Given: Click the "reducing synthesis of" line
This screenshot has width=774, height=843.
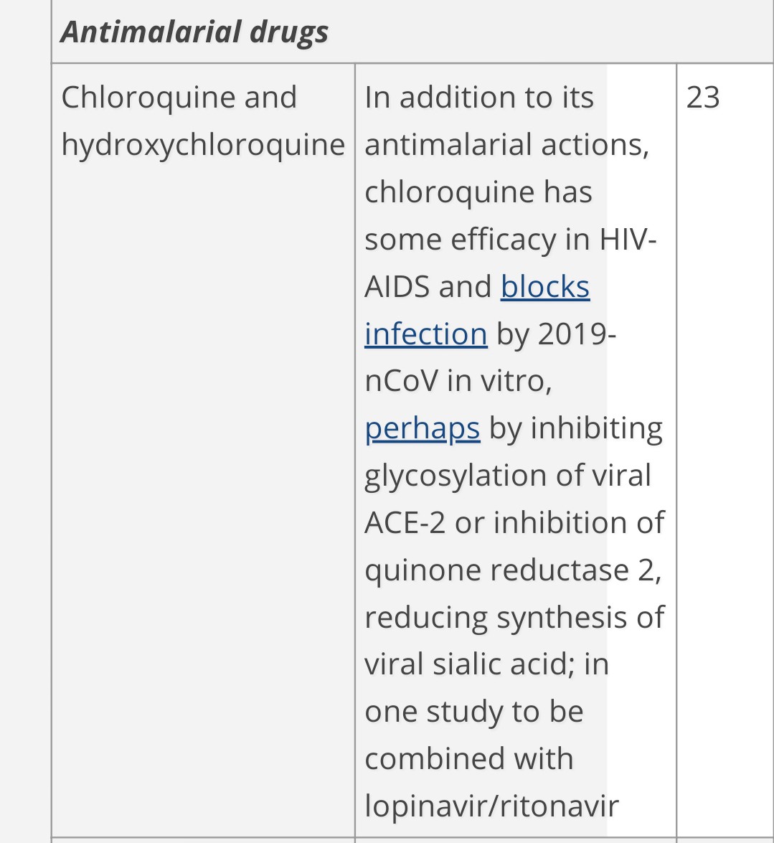Looking at the screenshot, I should click(x=514, y=617).
